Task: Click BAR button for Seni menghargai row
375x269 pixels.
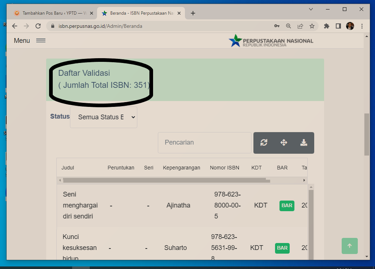Action: (x=287, y=206)
